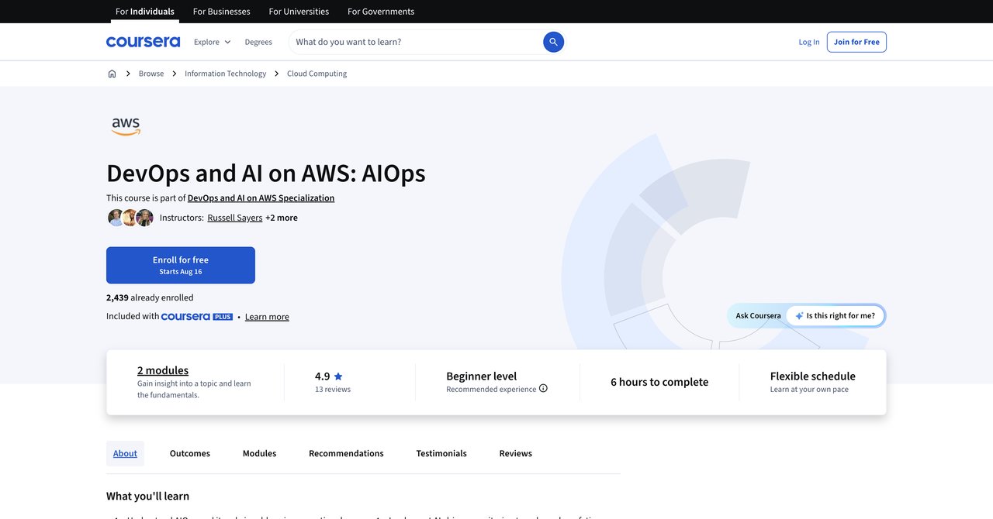Click the Coursera logo
The height and width of the screenshot is (519, 993).
pyautogui.click(x=143, y=42)
